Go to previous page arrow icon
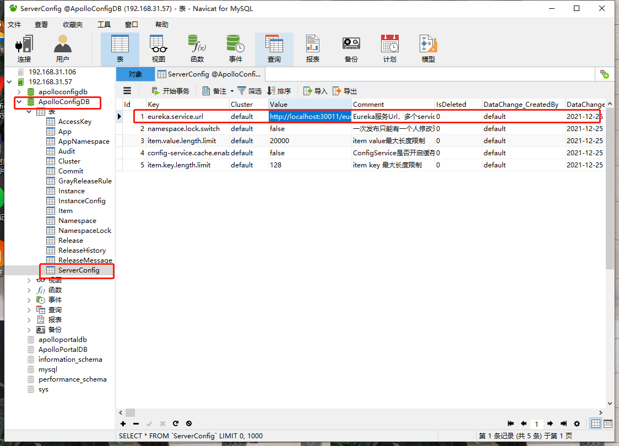619x446 pixels. [x=524, y=423]
